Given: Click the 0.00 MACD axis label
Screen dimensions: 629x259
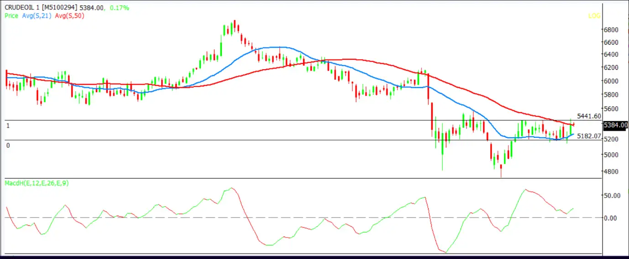Looking at the screenshot, I should coord(610,218).
